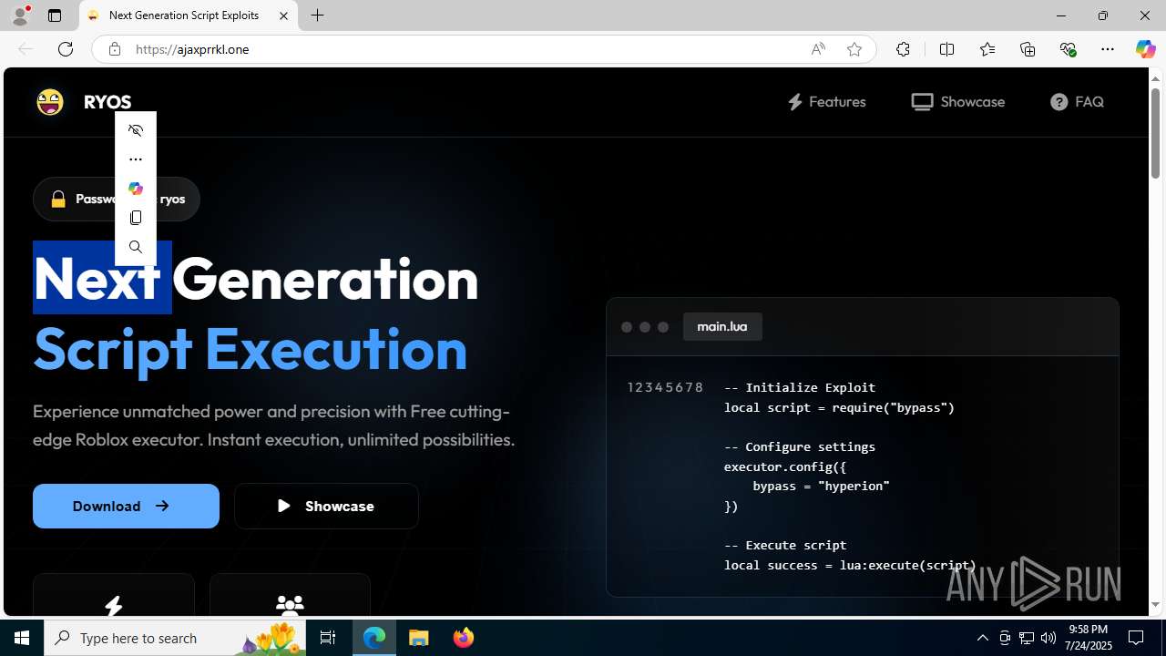Viewport: 1166px width, 656px height.
Task: Show hidden system tray icons
Action: pos(982,638)
